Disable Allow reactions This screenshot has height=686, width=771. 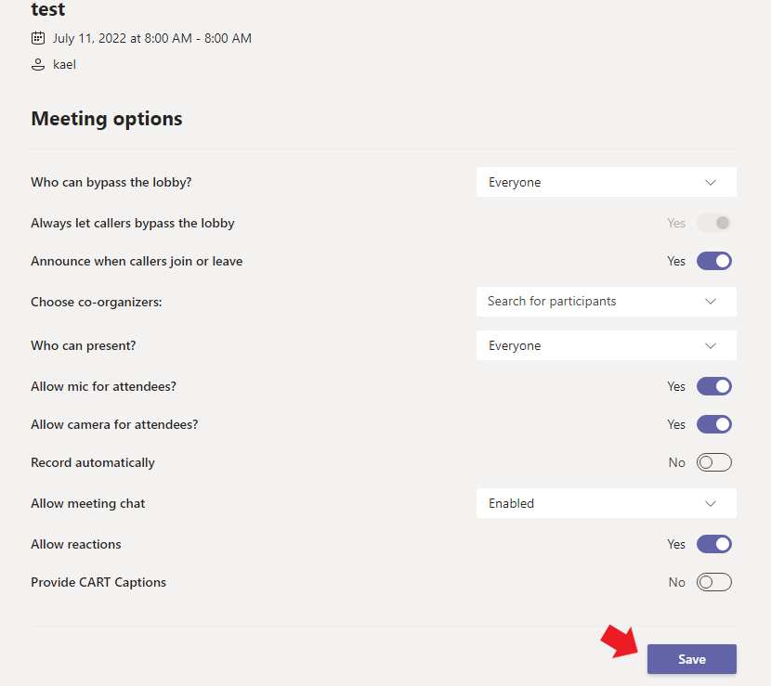pos(713,544)
